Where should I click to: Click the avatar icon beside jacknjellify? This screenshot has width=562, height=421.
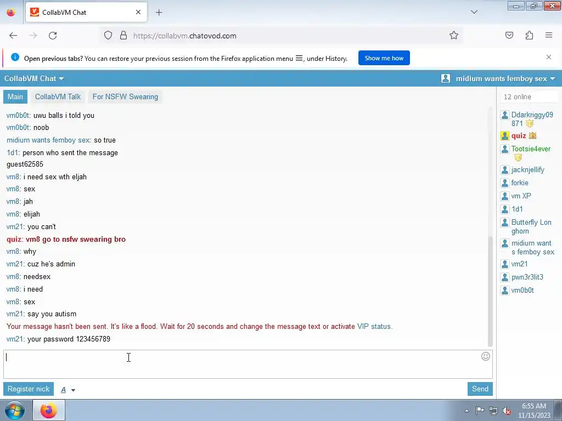[505, 170]
